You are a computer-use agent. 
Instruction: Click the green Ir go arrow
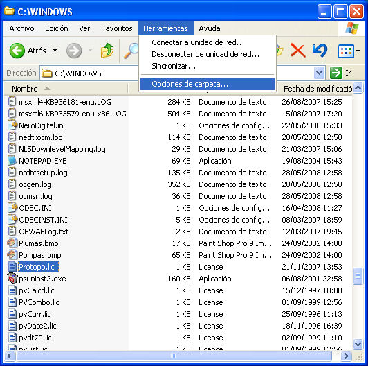[336, 73]
